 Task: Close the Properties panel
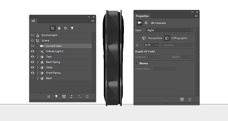[197, 12]
